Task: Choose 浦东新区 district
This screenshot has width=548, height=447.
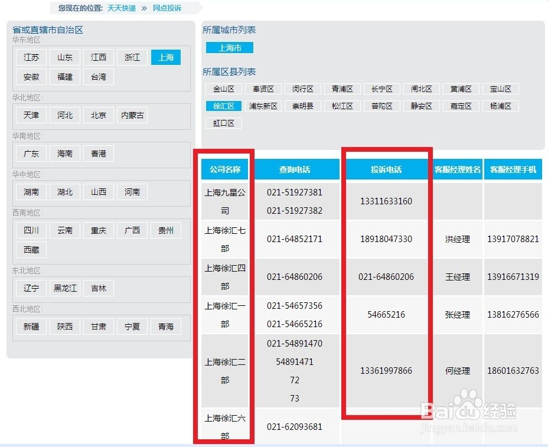Action: (263, 106)
